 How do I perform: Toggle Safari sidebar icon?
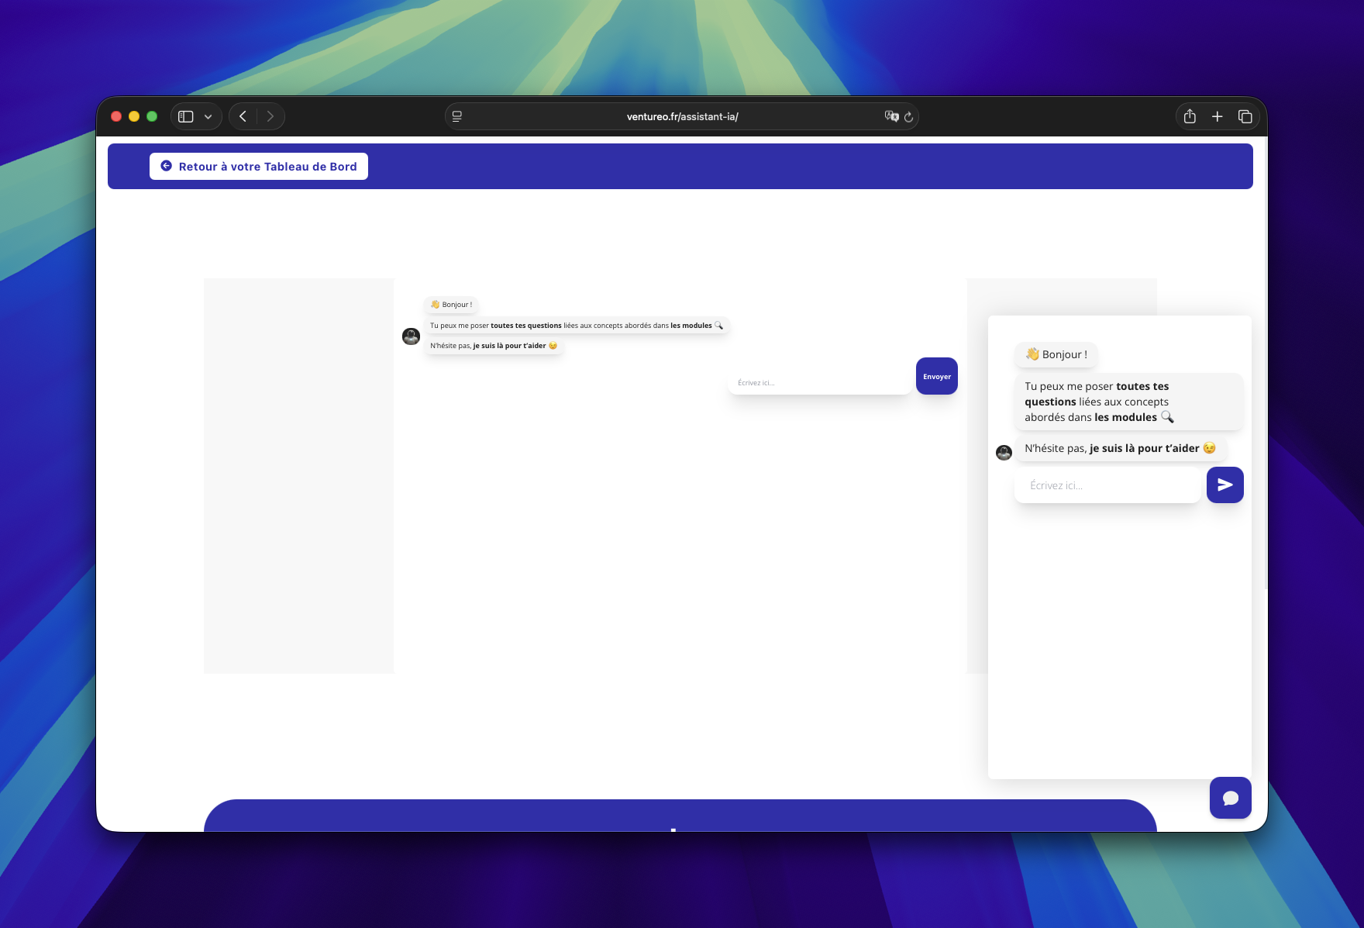pos(186,116)
